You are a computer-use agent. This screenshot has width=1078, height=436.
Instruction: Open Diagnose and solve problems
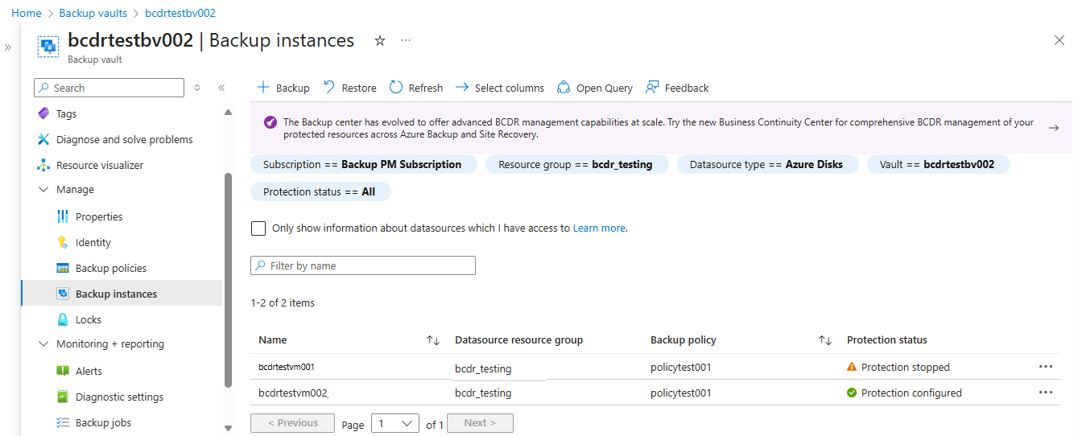coord(124,139)
